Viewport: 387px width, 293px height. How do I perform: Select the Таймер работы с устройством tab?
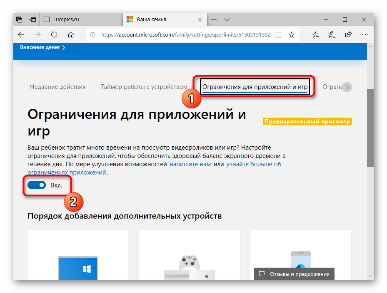tap(144, 86)
